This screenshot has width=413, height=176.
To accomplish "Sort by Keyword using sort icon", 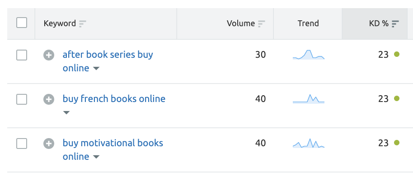I will [82, 23].
